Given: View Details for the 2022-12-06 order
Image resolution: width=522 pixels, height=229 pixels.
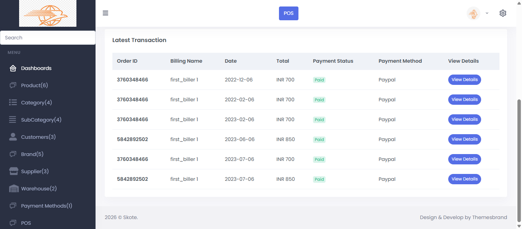Looking at the screenshot, I should [x=464, y=80].
